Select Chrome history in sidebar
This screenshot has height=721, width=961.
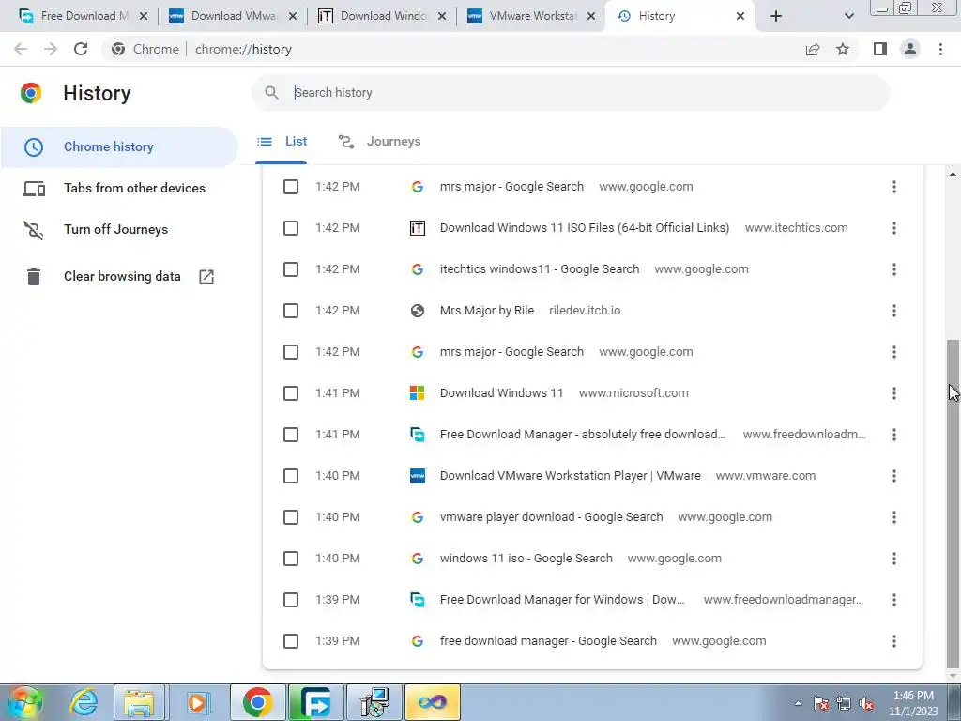[x=119, y=147]
